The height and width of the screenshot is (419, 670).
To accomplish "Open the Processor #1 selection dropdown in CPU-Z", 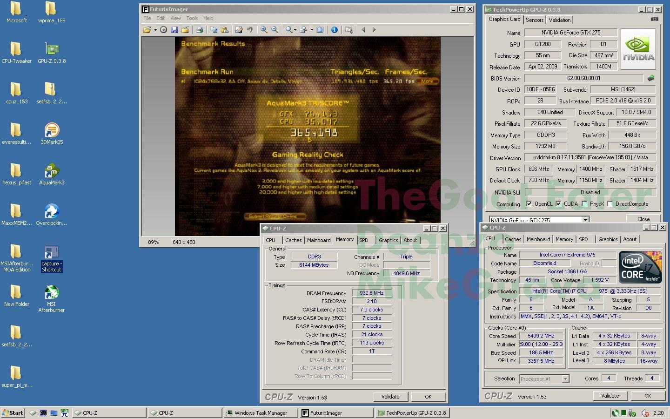I will (x=565, y=379).
